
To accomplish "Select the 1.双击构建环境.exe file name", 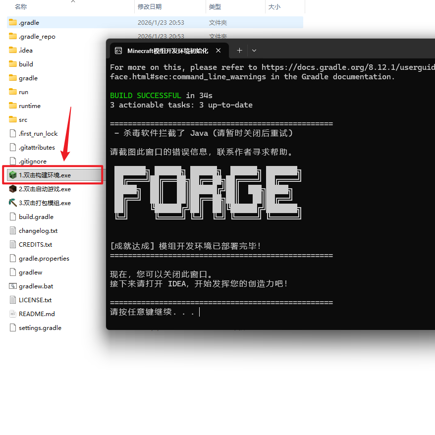I will (45, 175).
